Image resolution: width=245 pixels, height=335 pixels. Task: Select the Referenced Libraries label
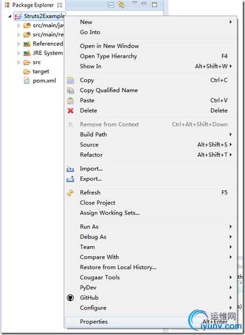tap(48, 44)
